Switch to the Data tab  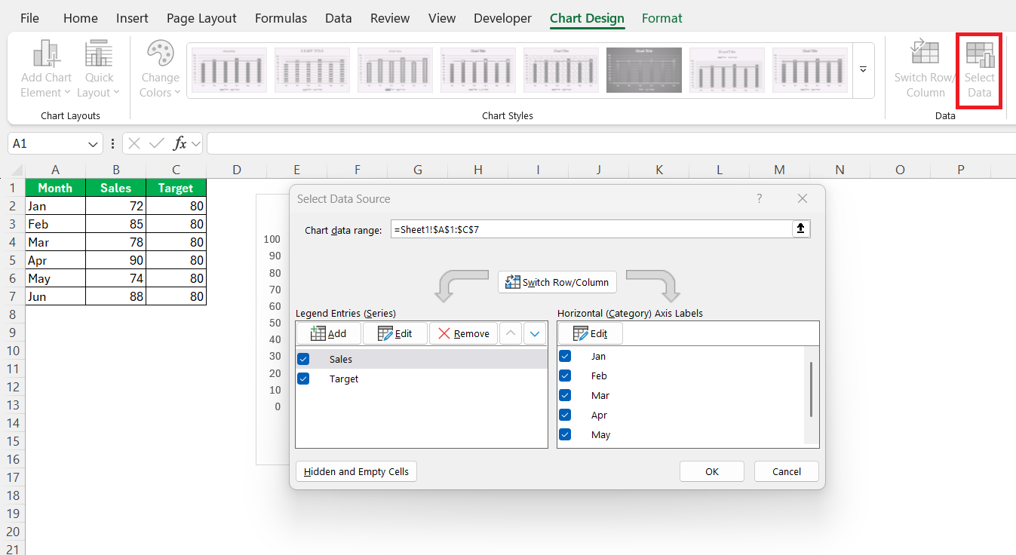click(x=339, y=18)
